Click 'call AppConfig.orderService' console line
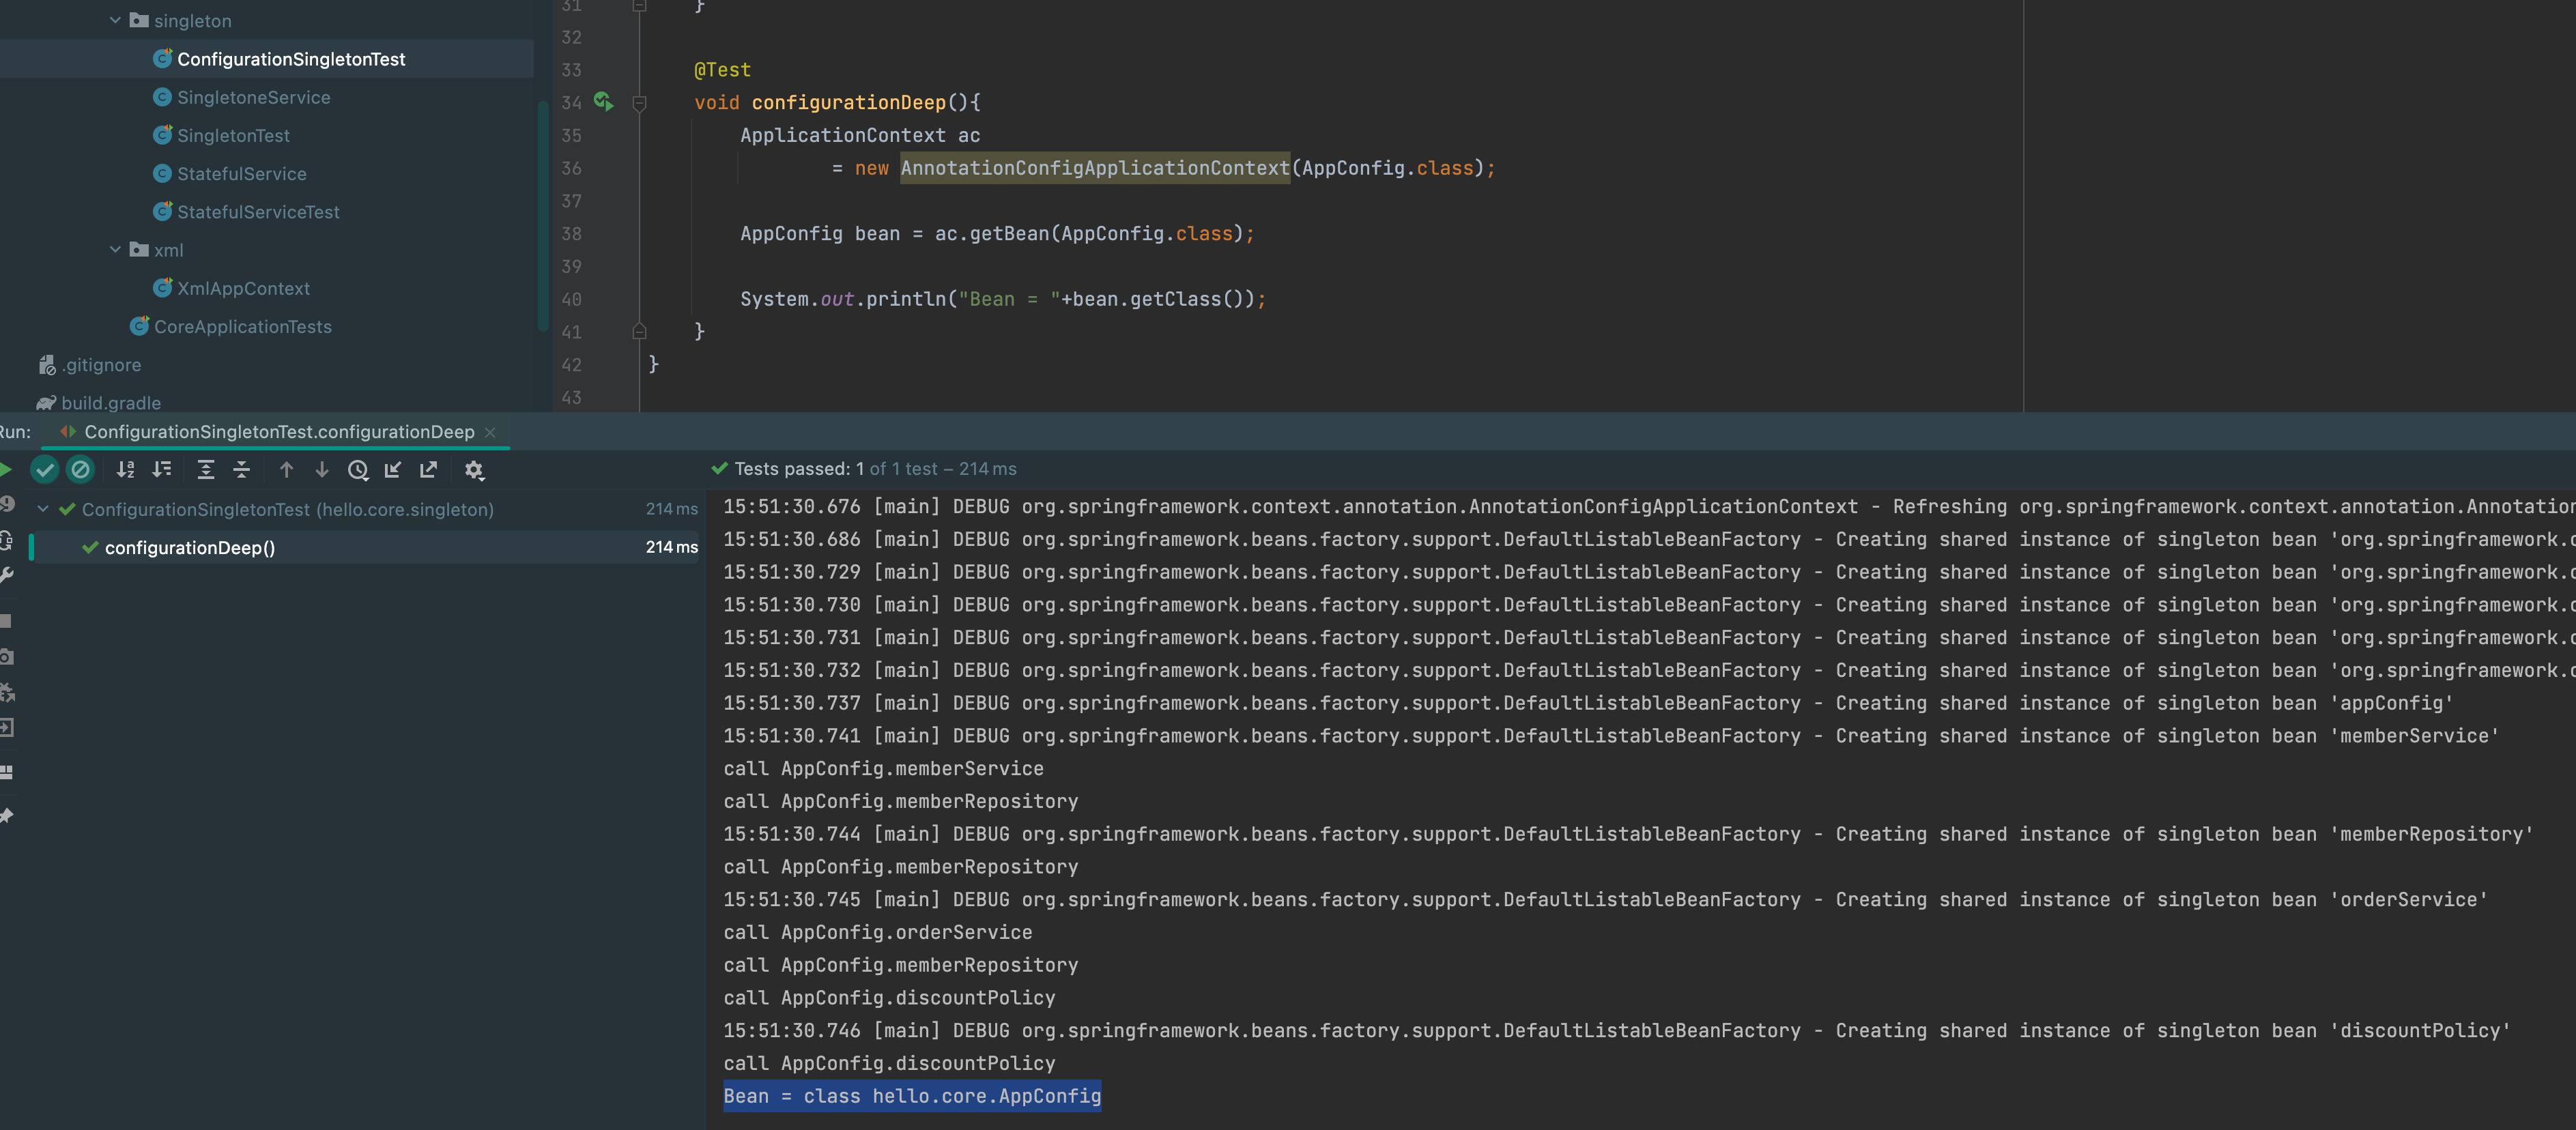The width and height of the screenshot is (2576, 1130). (x=878, y=932)
